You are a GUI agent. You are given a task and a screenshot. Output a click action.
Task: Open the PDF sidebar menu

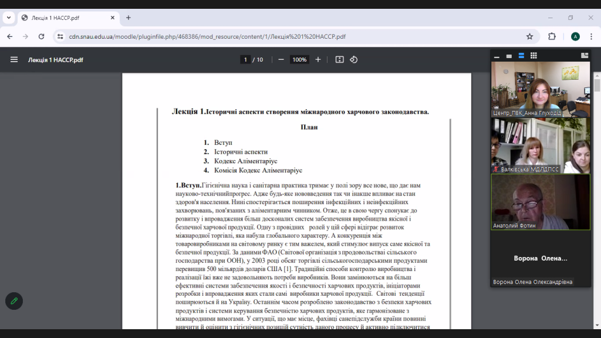(x=14, y=59)
